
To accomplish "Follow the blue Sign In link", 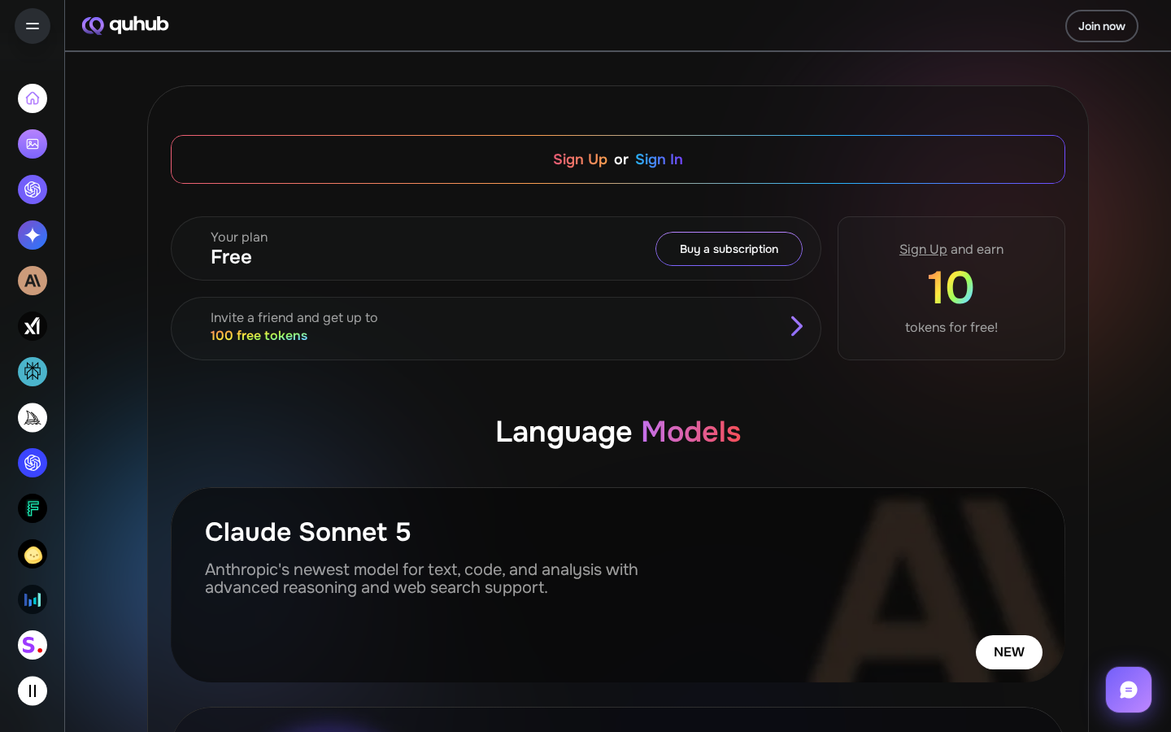I will (x=659, y=159).
